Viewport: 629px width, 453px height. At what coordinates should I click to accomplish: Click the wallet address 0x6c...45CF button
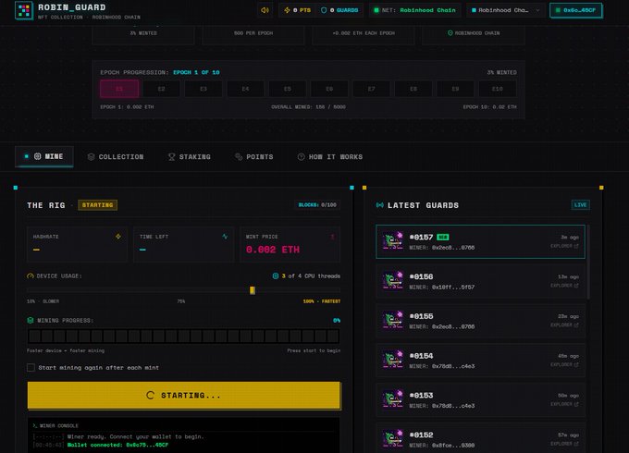(575, 10)
